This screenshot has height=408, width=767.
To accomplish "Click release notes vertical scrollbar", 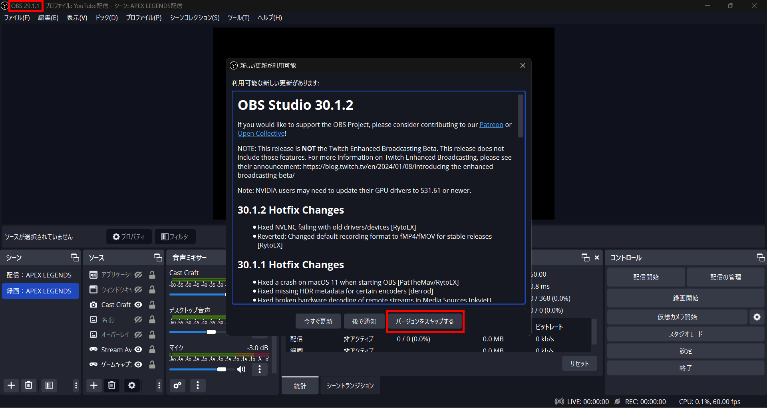I will [x=521, y=116].
